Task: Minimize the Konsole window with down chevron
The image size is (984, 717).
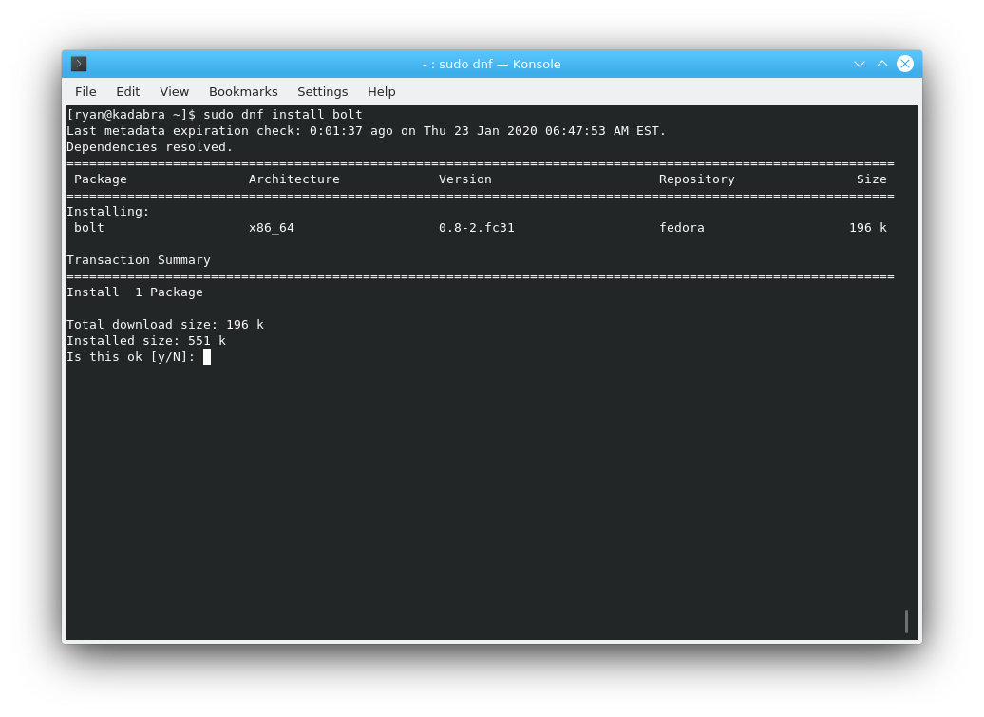Action: (x=860, y=64)
